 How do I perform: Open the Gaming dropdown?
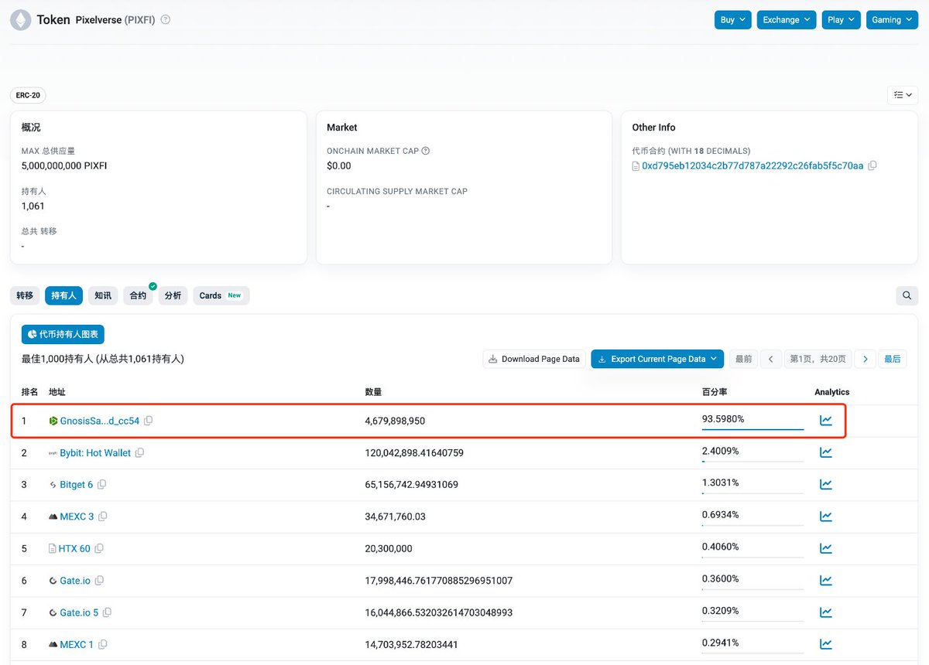pos(892,20)
